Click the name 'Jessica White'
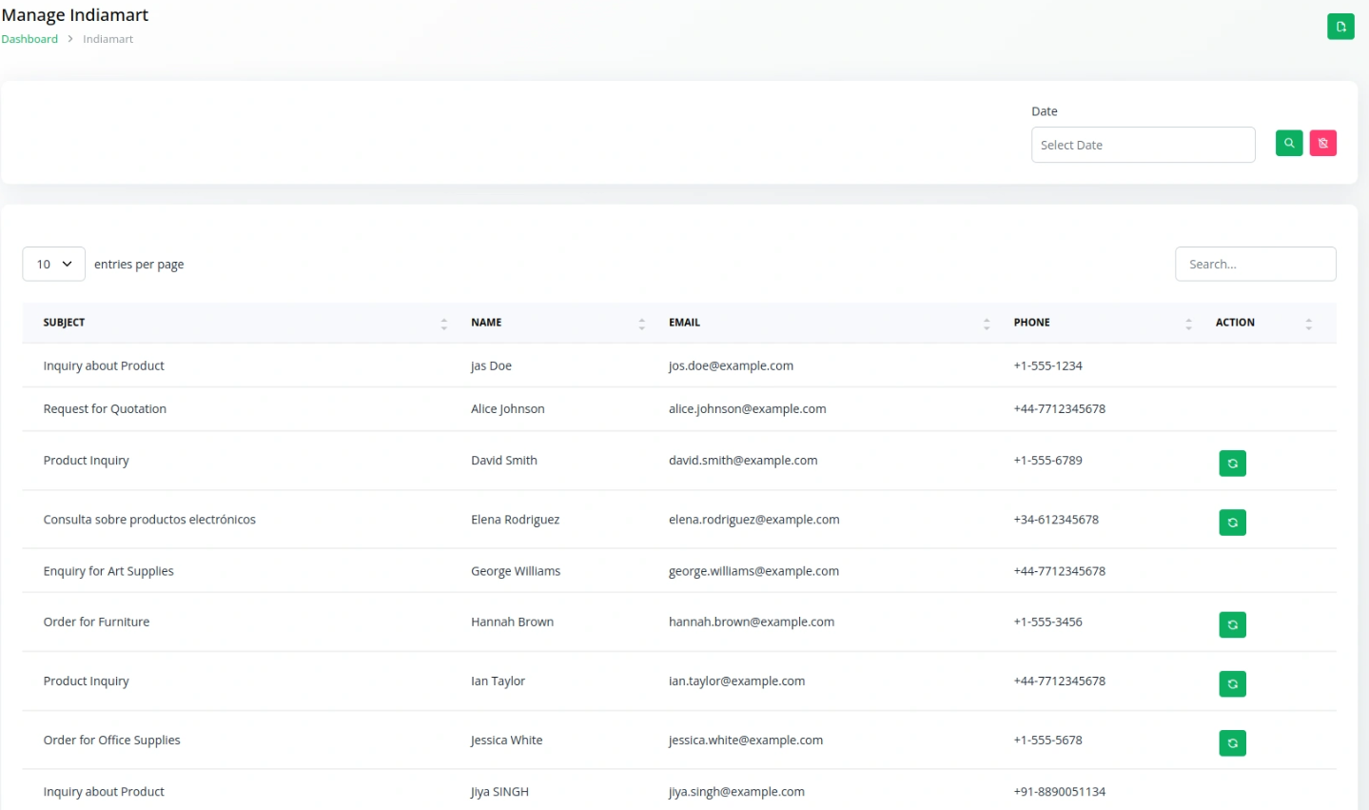1369x810 pixels. [x=506, y=740]
